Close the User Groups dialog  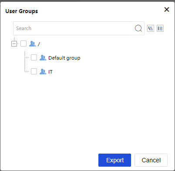(167, 10)
